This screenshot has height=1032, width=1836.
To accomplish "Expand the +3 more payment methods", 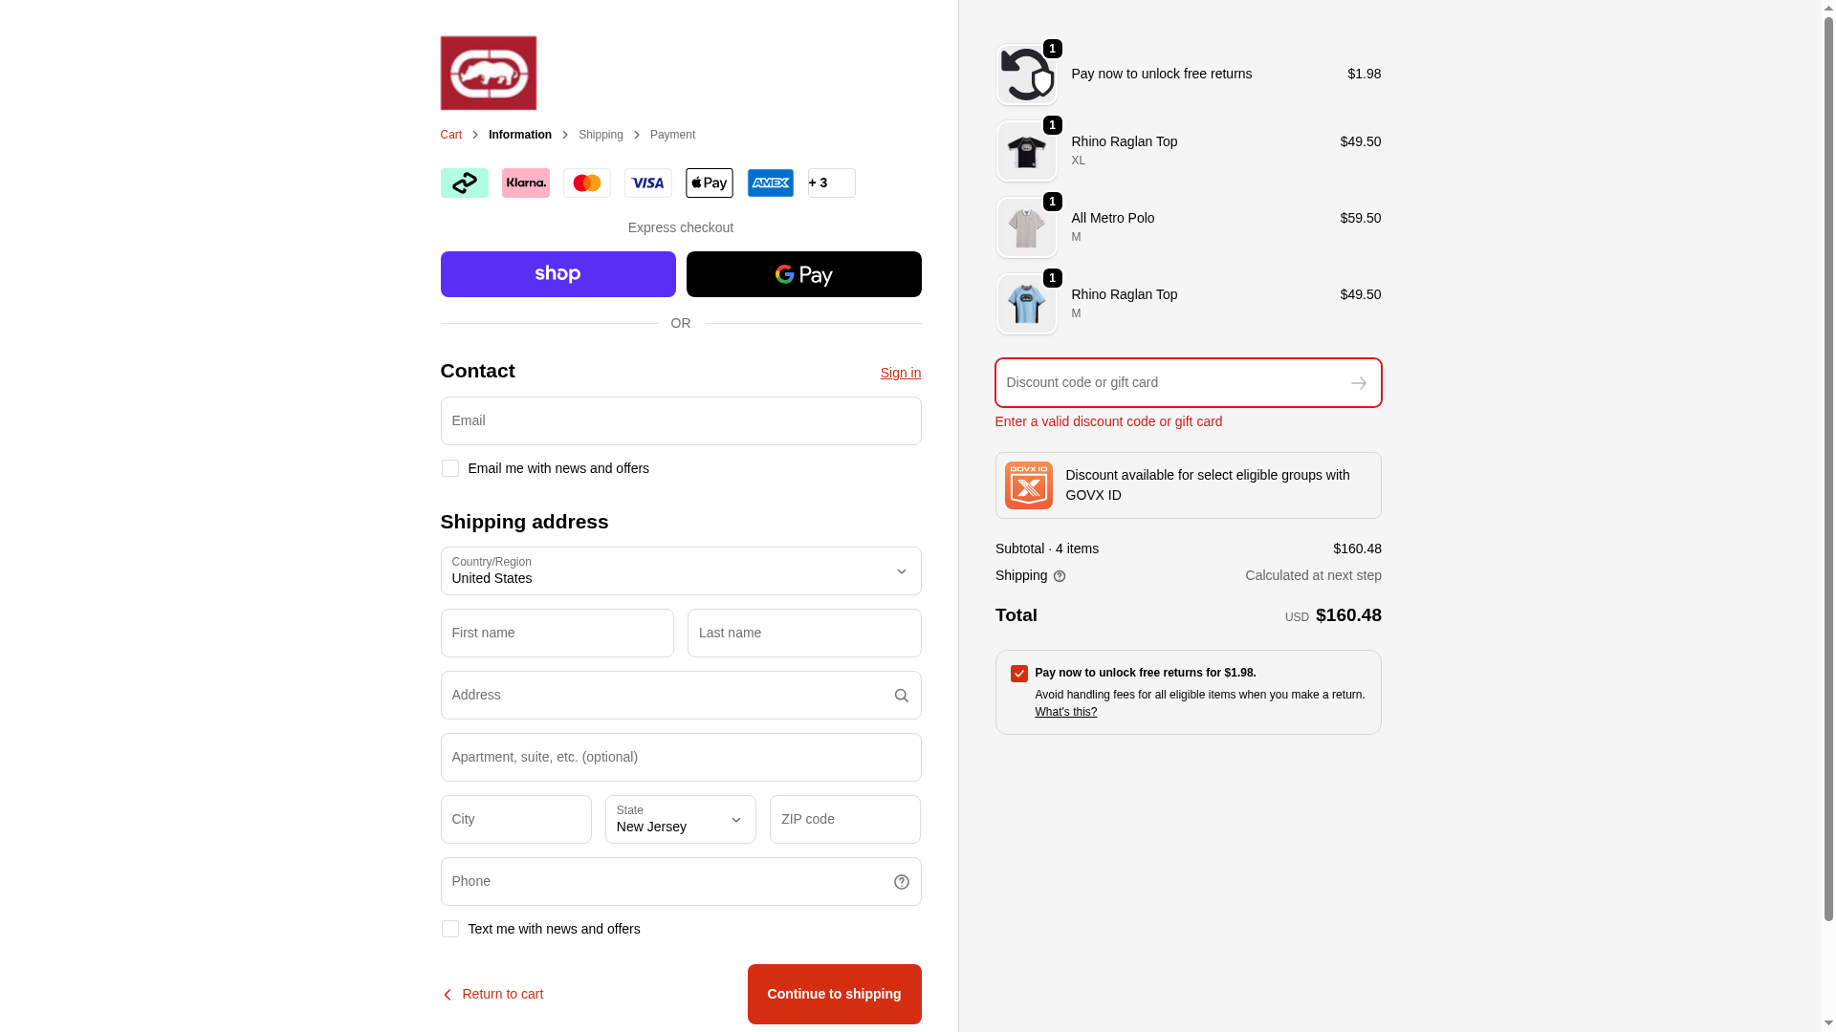I will (x=831, y=183).
